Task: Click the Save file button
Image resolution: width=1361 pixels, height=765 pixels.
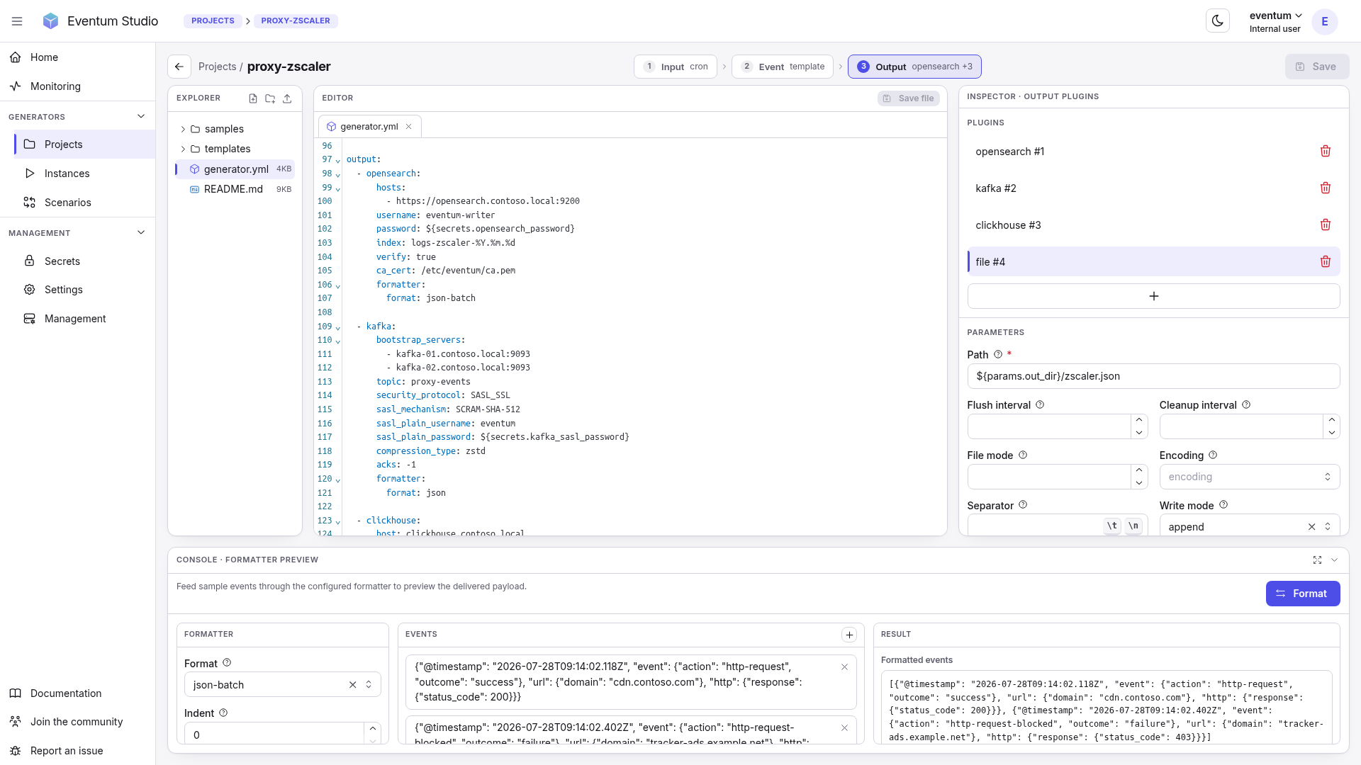Action: coord(908,98)
